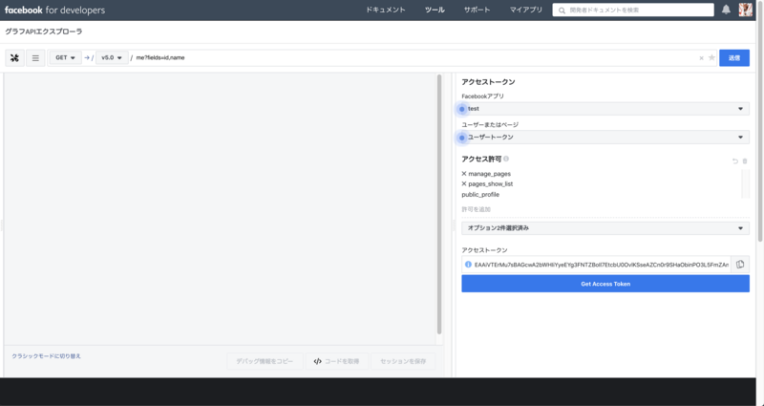
Task: Clear the query with the X icon
Action: [701, 58]
